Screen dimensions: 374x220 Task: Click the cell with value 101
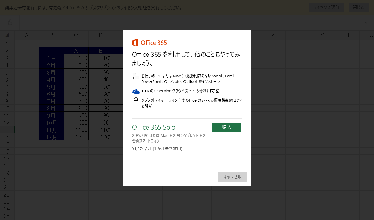point(101,58)
